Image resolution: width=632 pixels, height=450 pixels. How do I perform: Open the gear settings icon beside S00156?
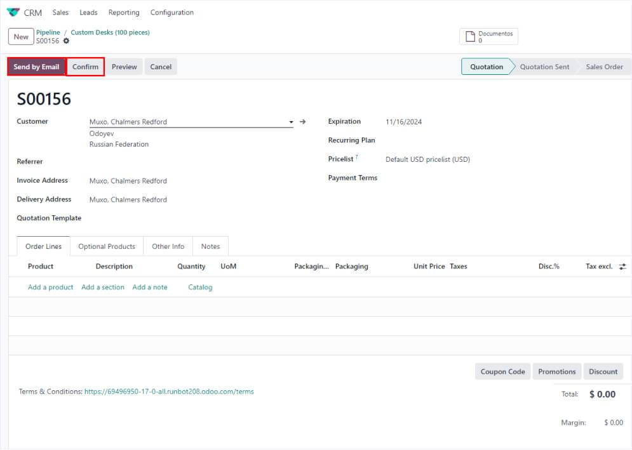pos(66,41)
